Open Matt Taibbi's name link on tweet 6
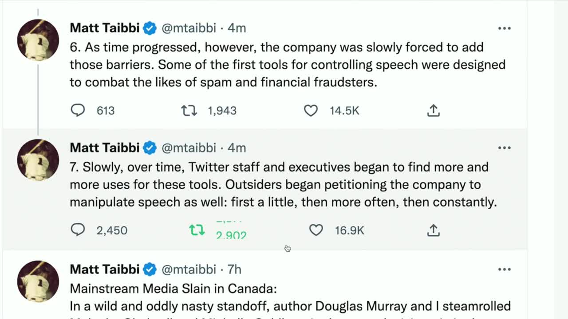 (105, 28)
